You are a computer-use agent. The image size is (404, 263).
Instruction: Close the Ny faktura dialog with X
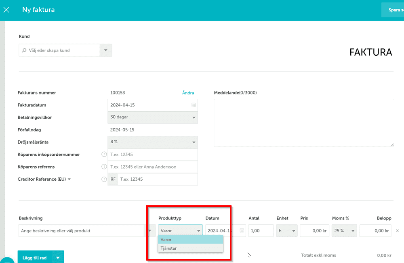6,10
